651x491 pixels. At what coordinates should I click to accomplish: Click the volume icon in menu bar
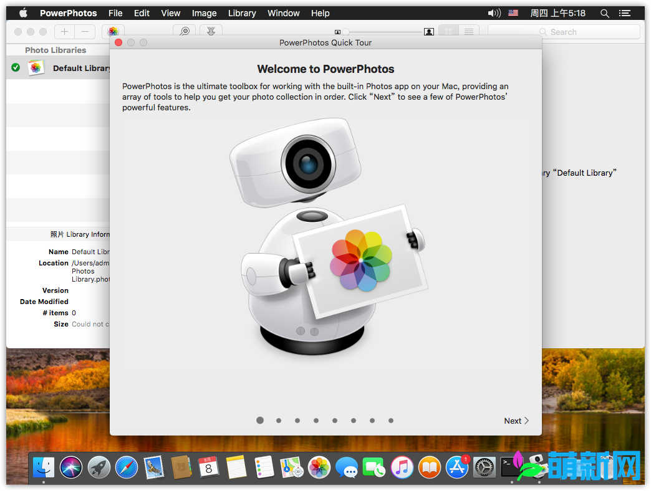click(494, 13)
